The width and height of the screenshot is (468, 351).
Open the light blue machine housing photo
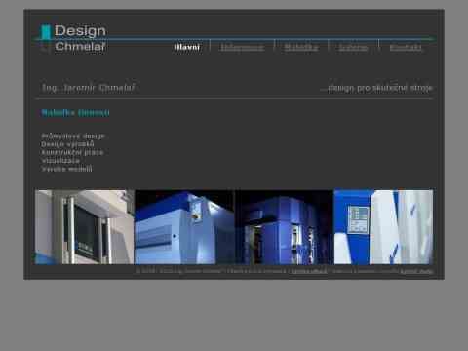[x=184, y=227]
